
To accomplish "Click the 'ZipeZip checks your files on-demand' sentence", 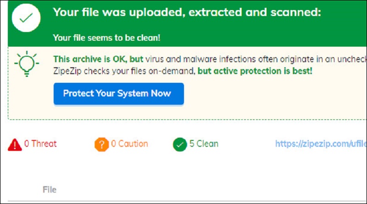I will click(x=124, y=71).
